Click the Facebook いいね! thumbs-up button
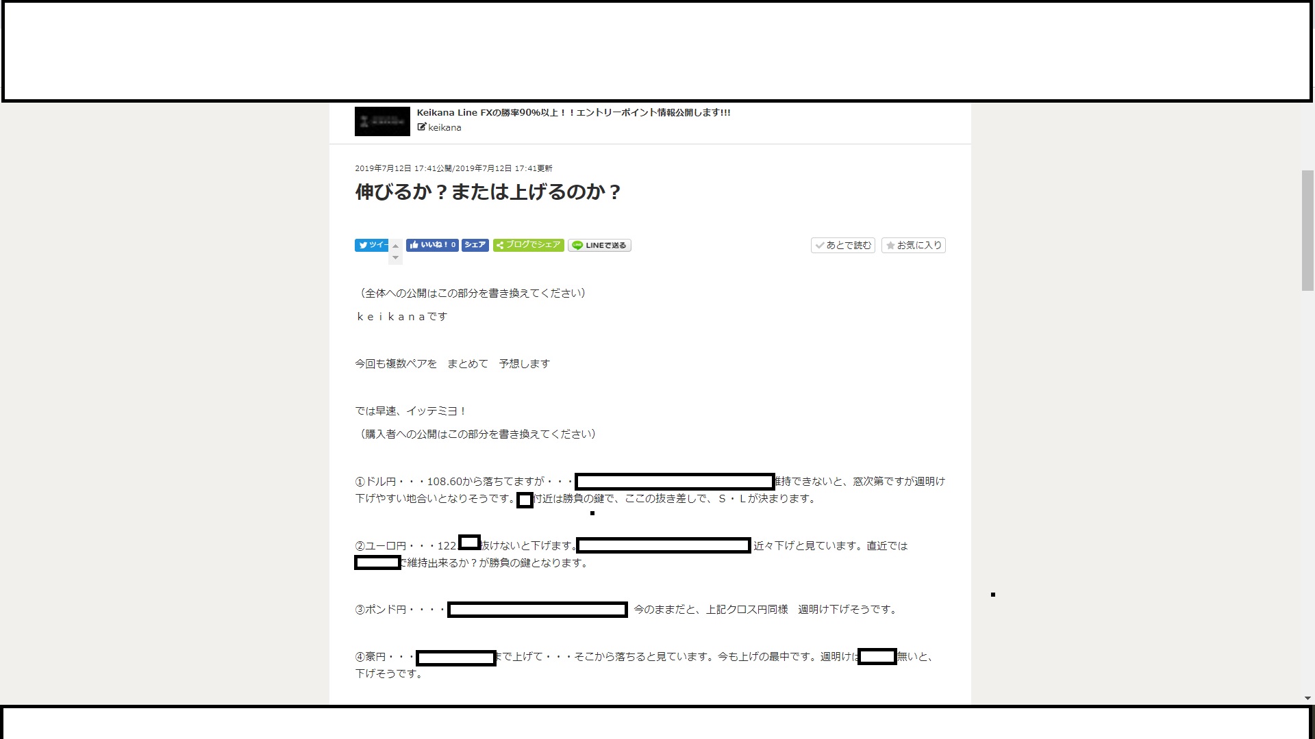The image size is (1315, 739). pos(431,245)
